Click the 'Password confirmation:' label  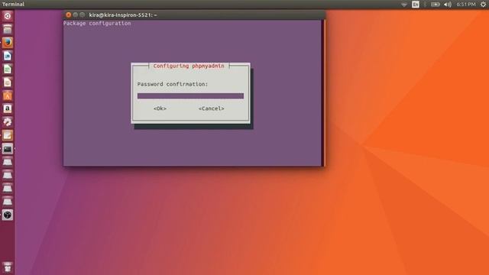(x=173, y=84)
